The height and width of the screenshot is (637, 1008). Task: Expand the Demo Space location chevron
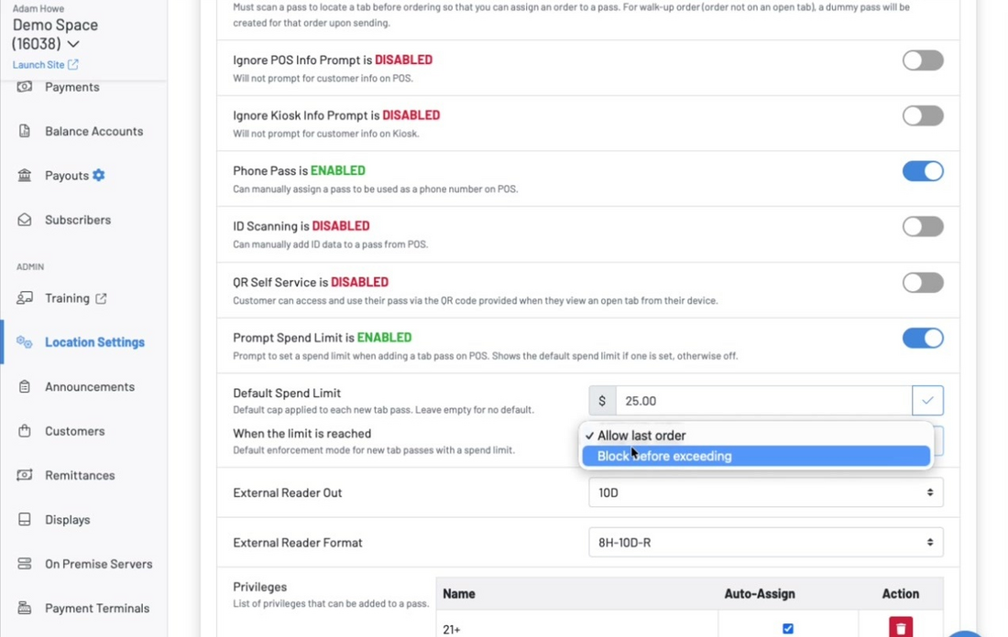(x=73, y=44)
